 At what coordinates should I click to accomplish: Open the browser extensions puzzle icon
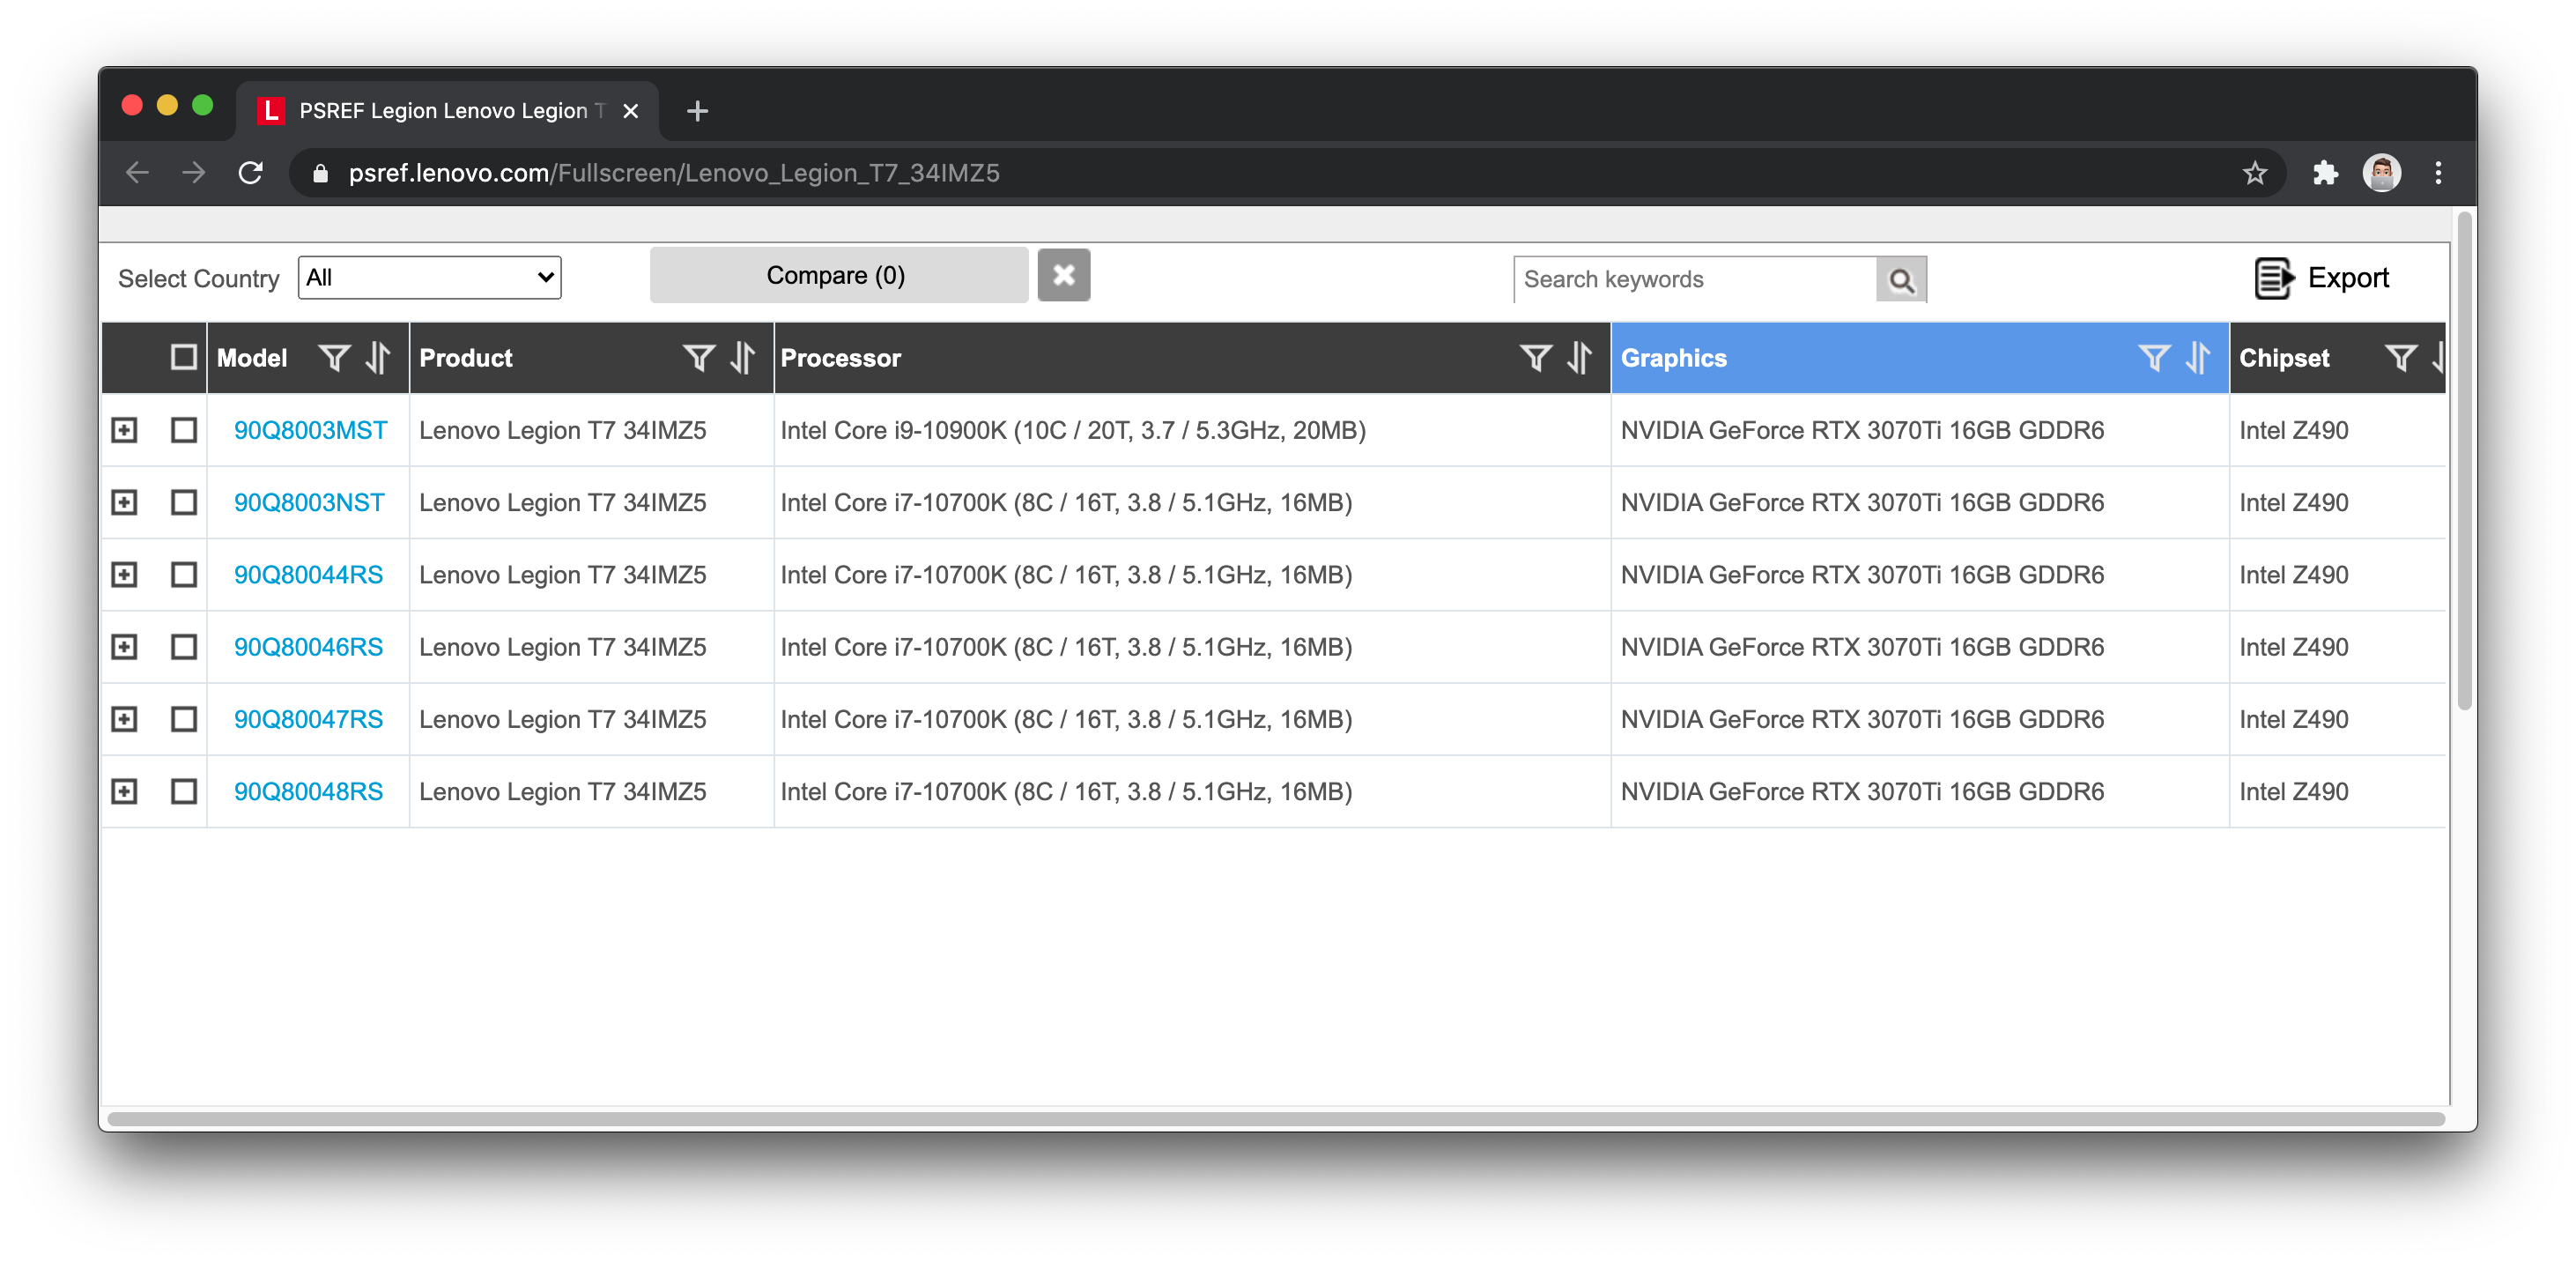[2325, 173]
